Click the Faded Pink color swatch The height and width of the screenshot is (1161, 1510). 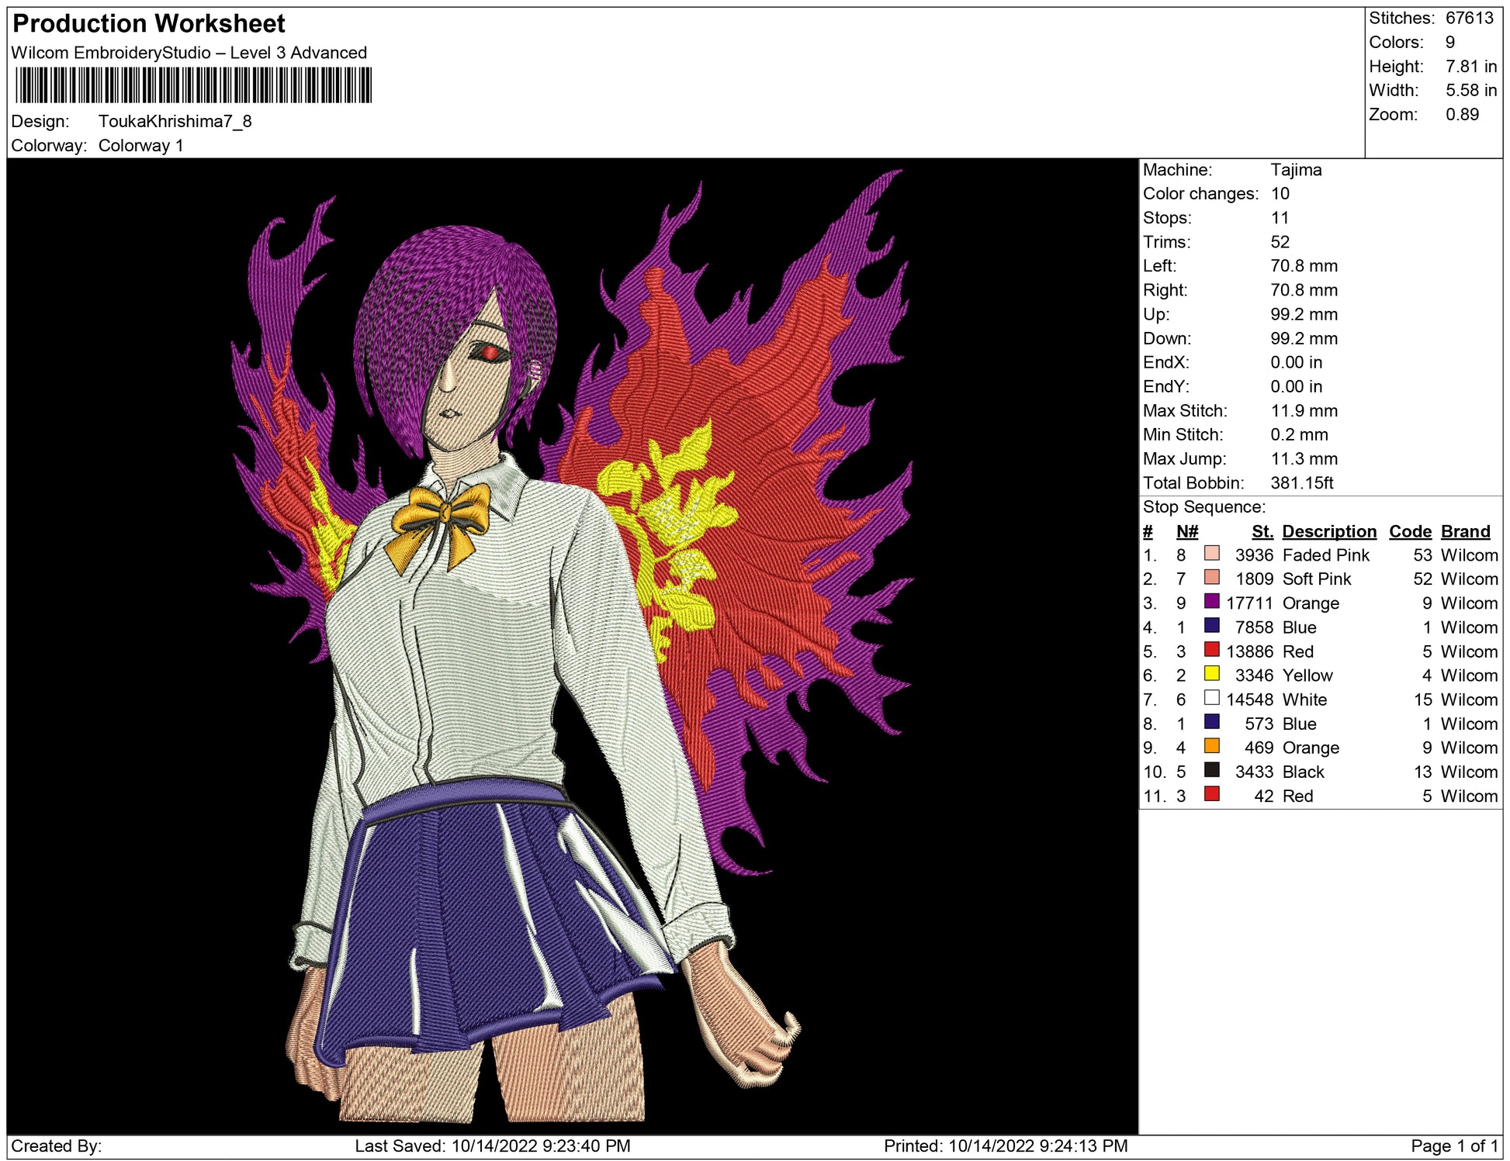1211,553
